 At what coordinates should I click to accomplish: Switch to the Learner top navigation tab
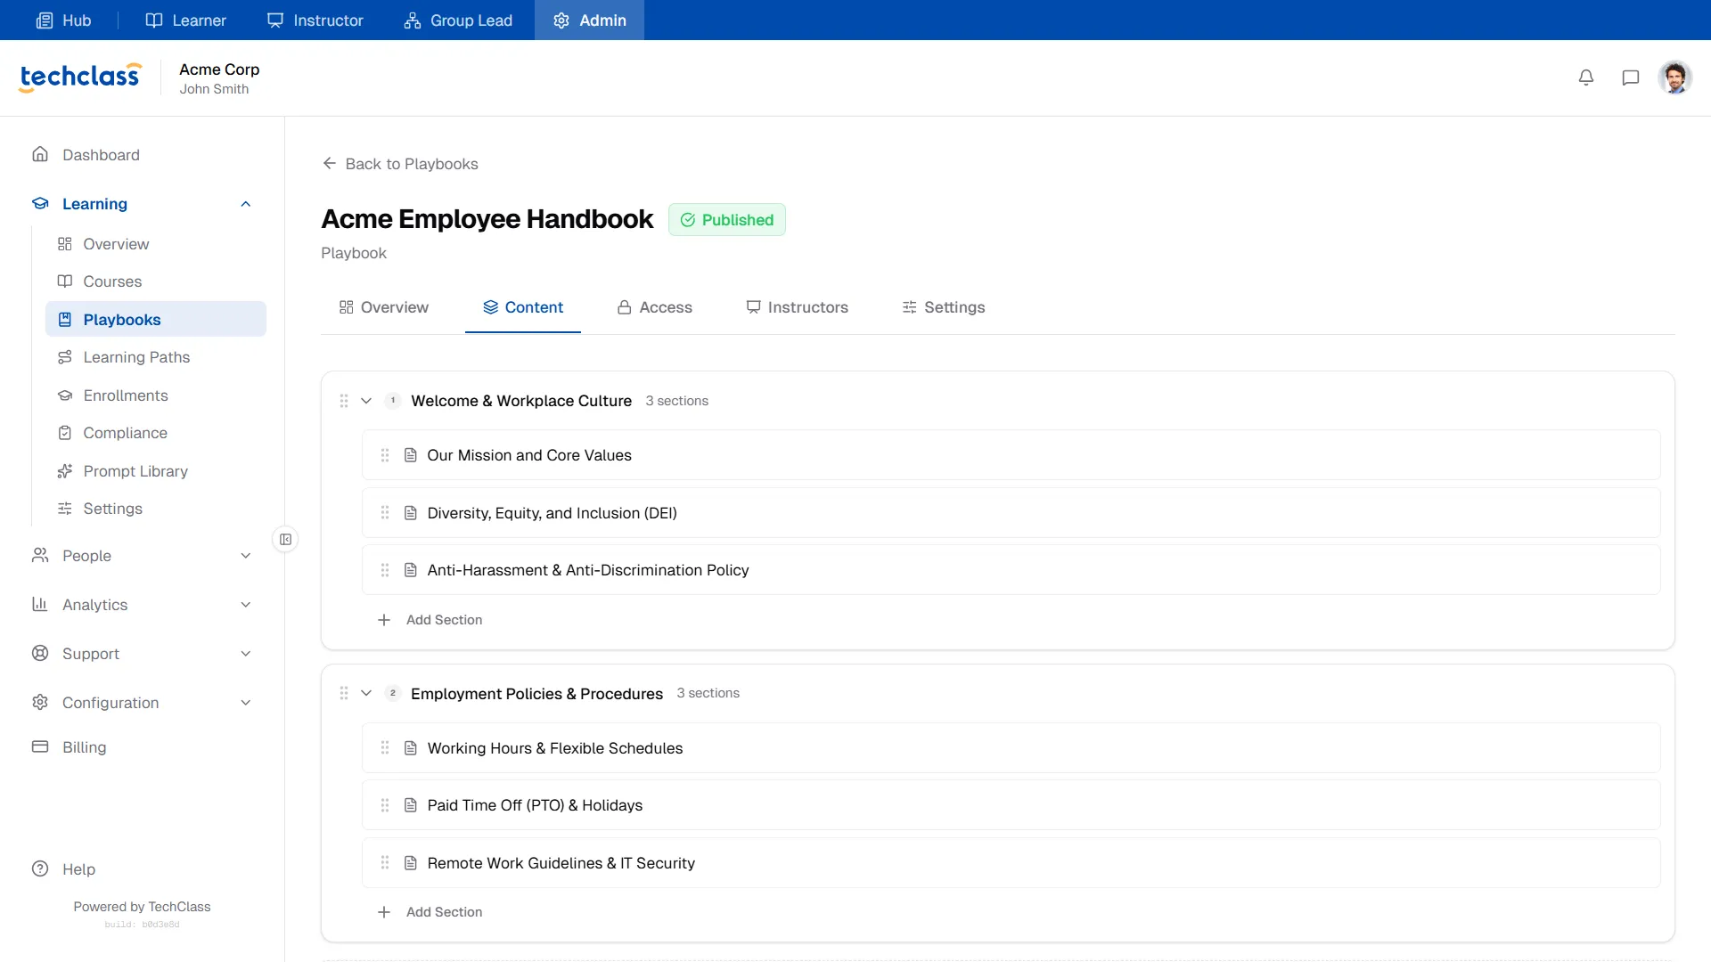[x=185, y=20]
